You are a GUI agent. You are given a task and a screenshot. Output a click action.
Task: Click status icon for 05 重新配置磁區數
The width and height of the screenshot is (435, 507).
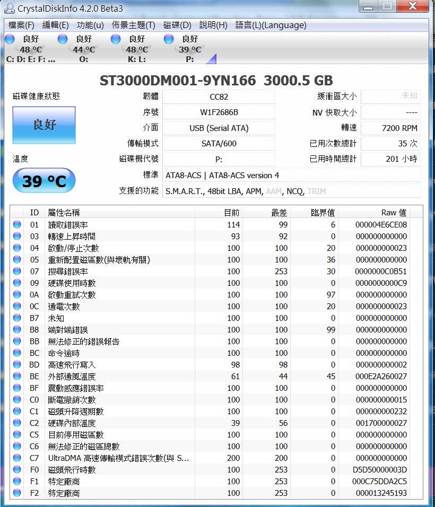(x=17, y=259)
